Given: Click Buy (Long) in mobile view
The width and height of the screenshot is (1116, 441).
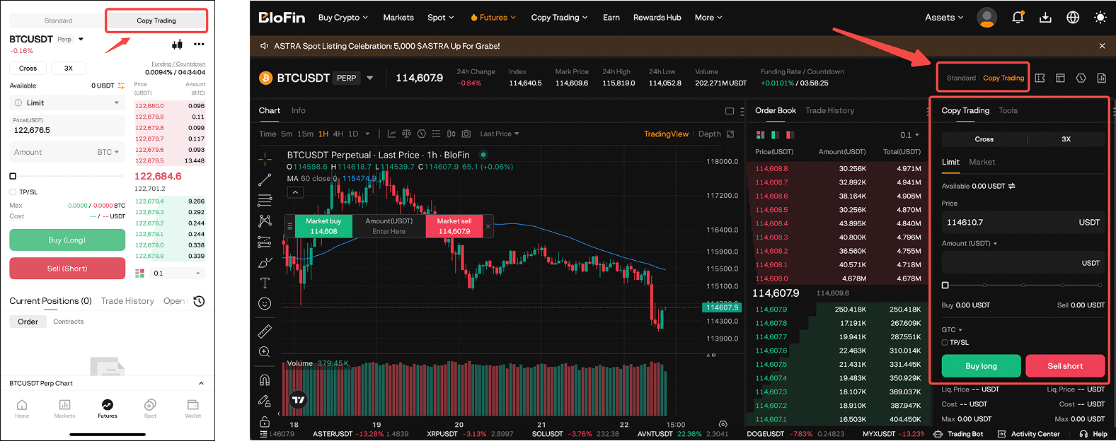Looking at the screenshot, I should pyautogui.click(x=67, y=240).
